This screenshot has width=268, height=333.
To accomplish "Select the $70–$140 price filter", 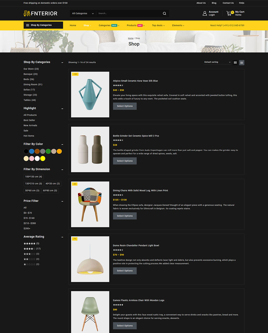I will (29, 218).
